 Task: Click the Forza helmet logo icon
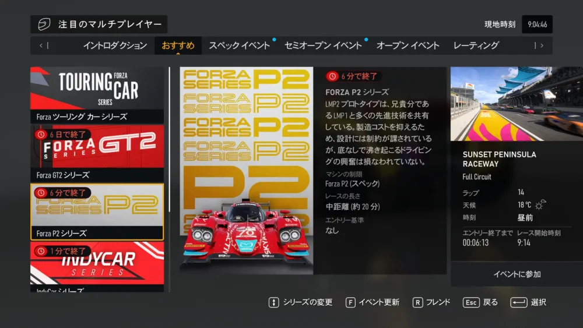[44, 24]
